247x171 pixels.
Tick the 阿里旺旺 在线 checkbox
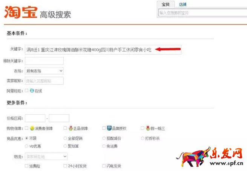tap(27, 91)
